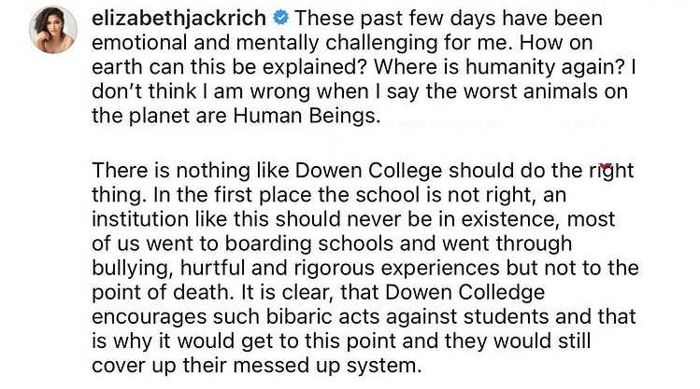This screenshot has height=389, width=700.
Task: Click the phrase 'messed up system'
Action: pos(326,366)
